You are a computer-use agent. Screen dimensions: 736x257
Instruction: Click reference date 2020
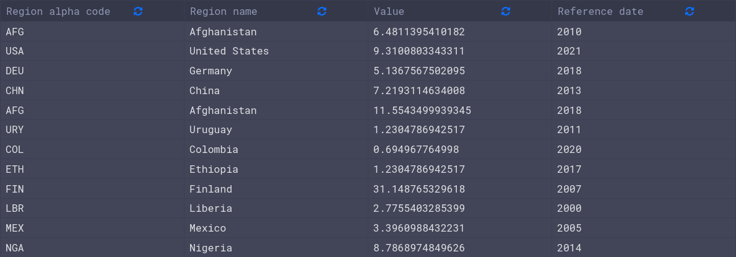[569, 149]
